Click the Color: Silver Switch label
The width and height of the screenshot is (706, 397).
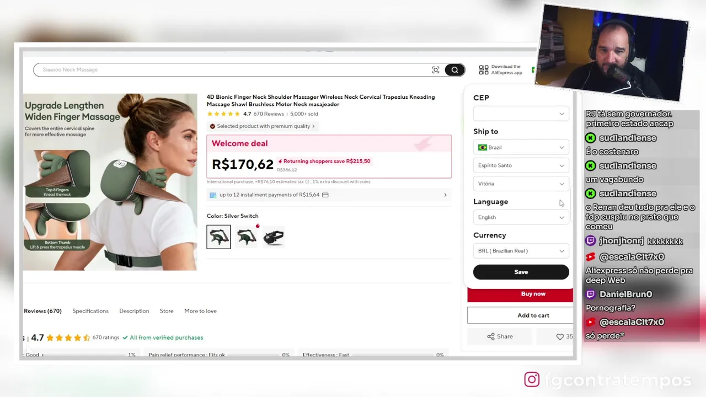click(232, 216)
